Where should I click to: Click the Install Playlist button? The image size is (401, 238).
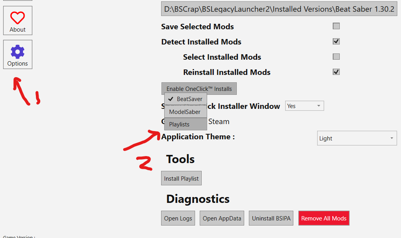click(181, 178)
